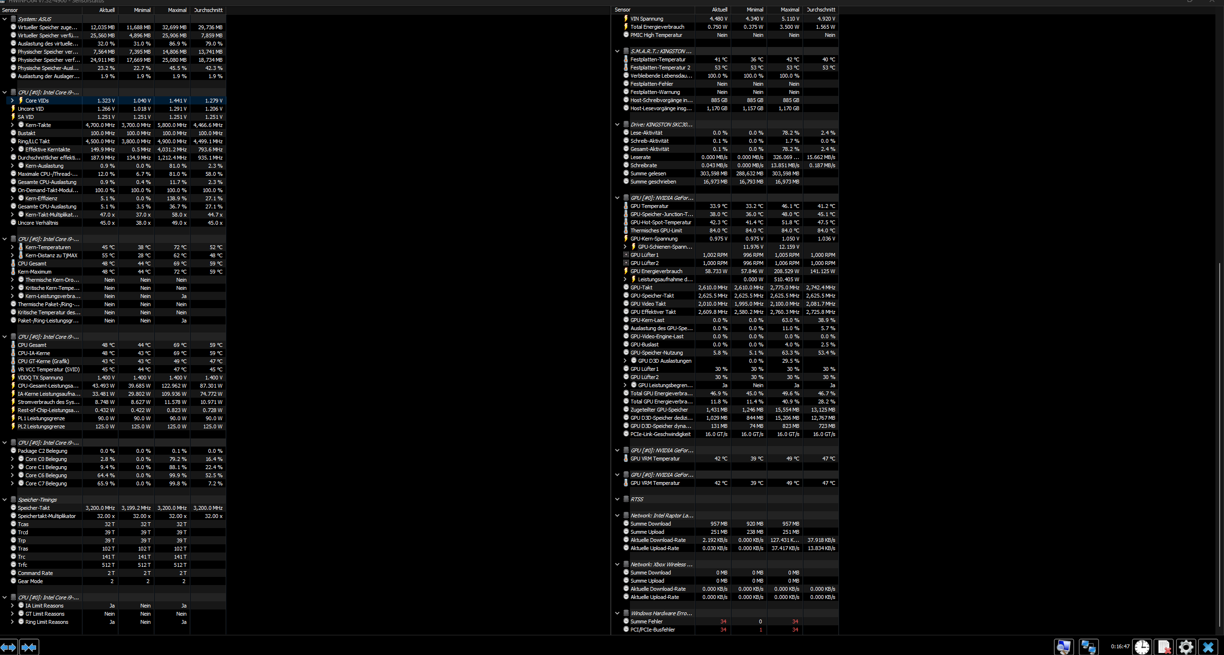Click the clock reset timer icon
The height and width of the screenshot is (655, 1224).
(x=1142, y=647)
